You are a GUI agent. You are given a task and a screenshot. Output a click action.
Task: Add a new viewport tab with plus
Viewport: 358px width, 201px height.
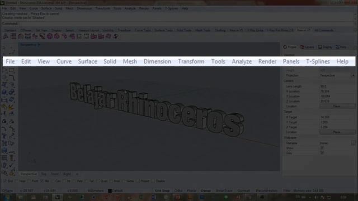point(77,174)
